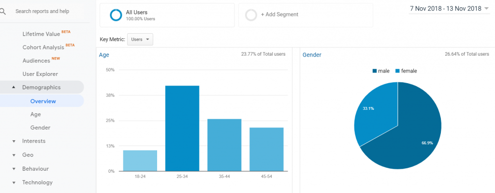The width and height of the screenshot is (495, 193).
Task: Click the Gender chart title link
Action: click(312, 55)
